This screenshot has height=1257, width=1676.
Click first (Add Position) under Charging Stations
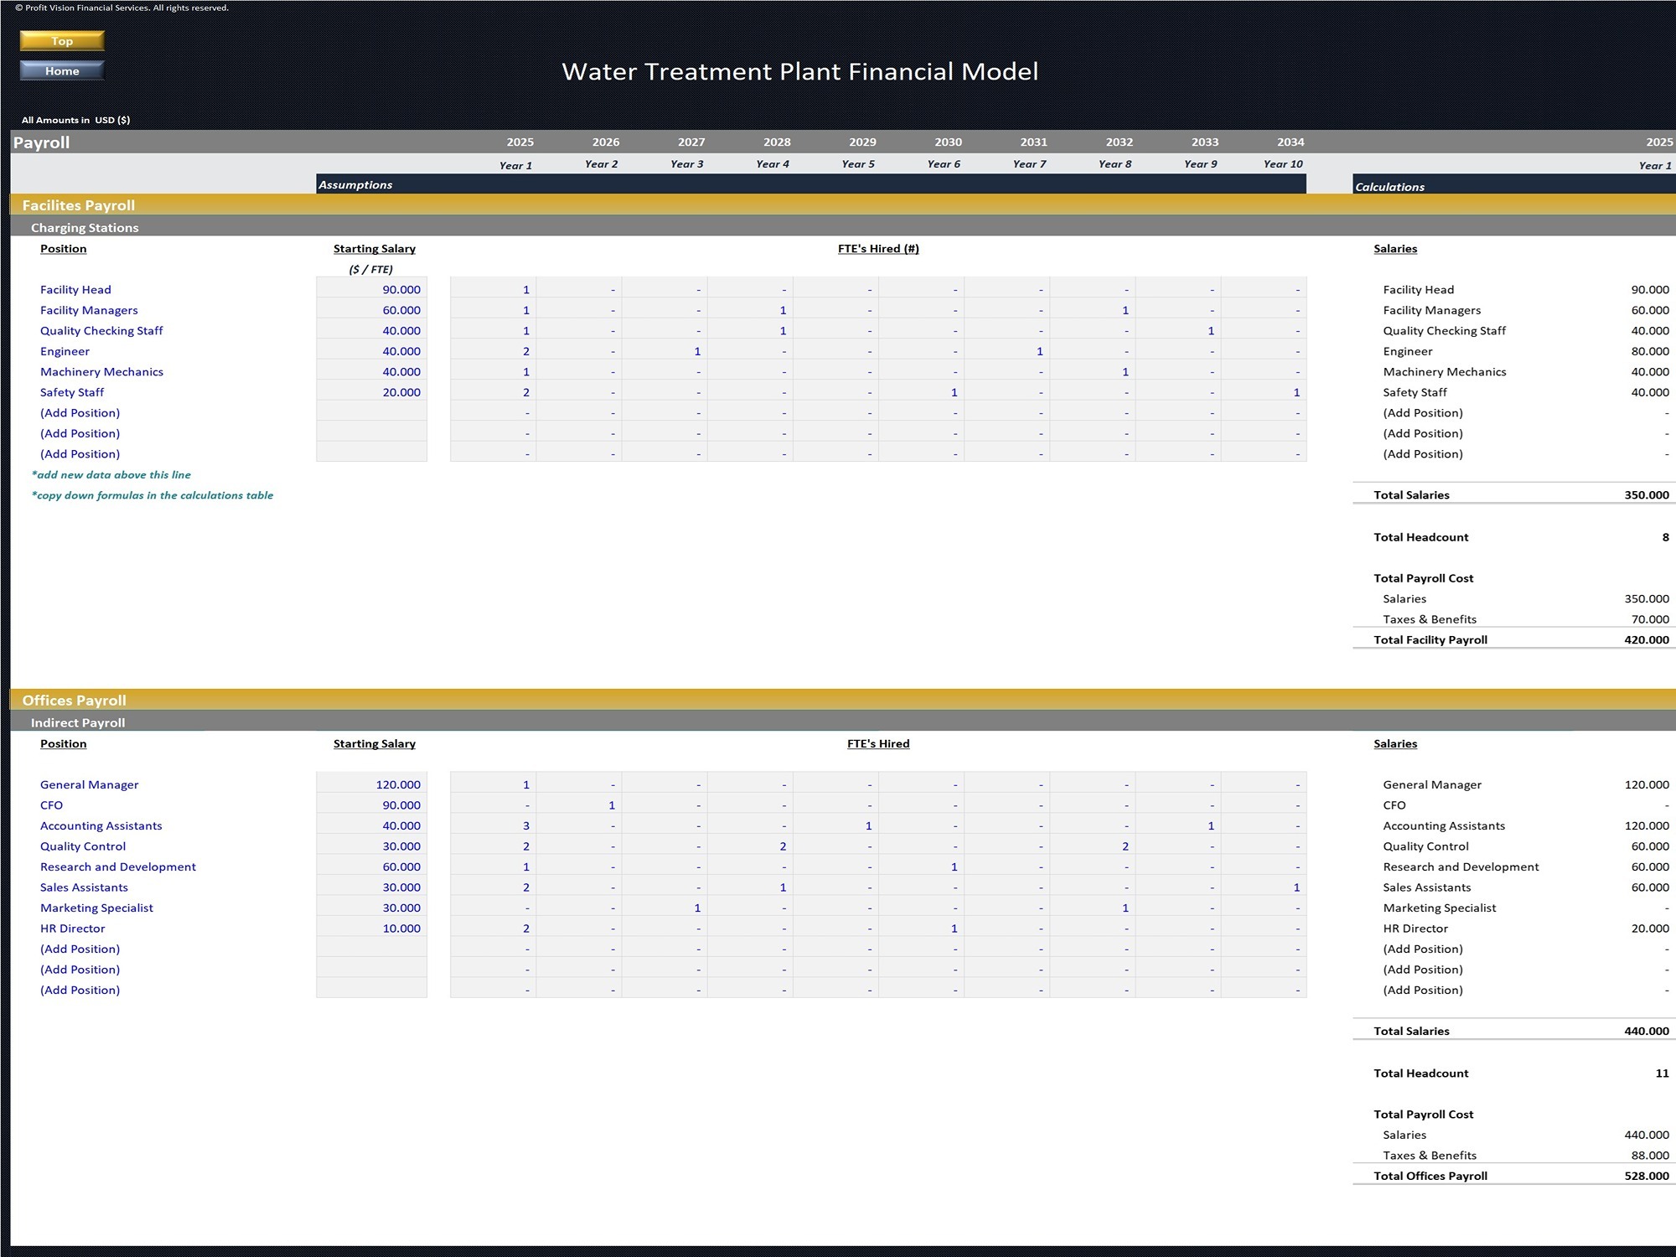pos(80,412)
